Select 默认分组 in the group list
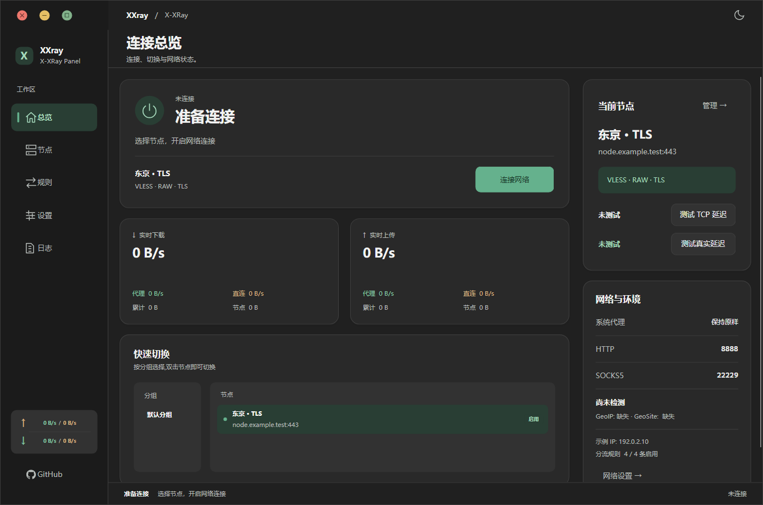Viewport: 763px width, 505px height. pos(159,415)
